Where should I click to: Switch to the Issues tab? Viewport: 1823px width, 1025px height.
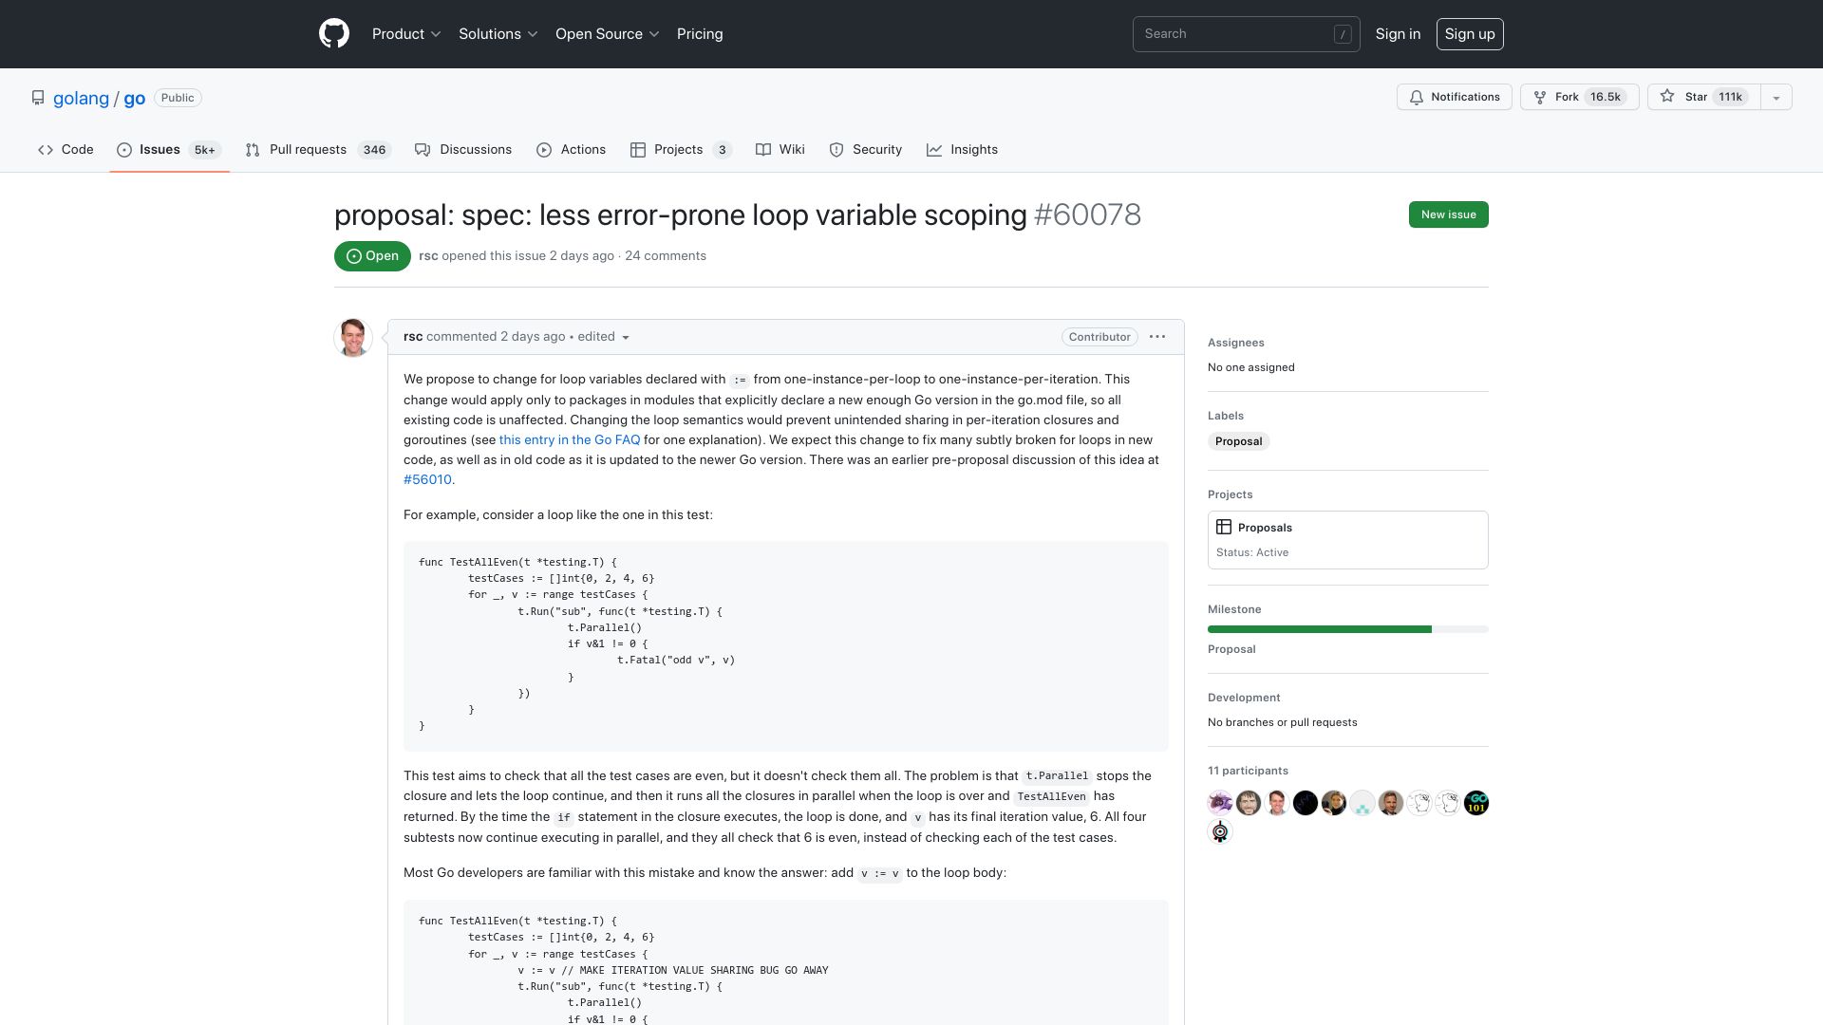tap(169, 150)
